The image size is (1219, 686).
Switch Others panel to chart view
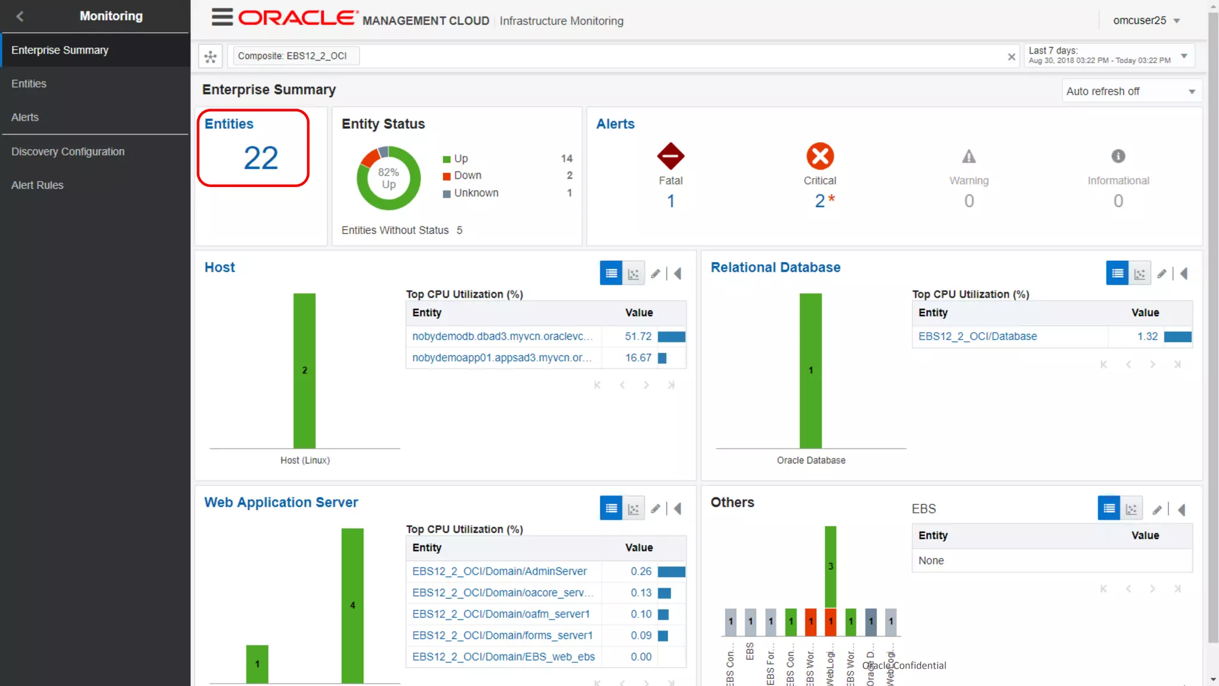pyautogui.click(x=1132, y=509)
